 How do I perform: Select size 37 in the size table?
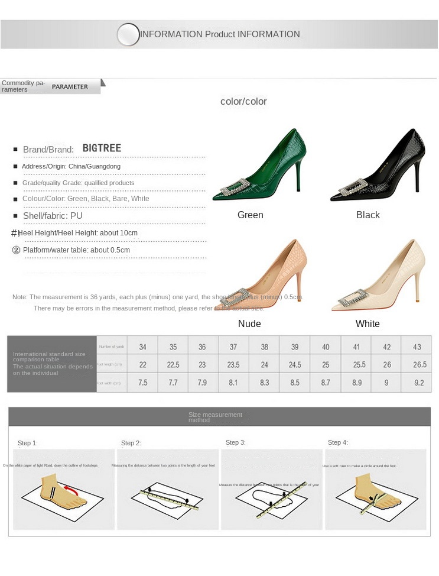point(233,347)
